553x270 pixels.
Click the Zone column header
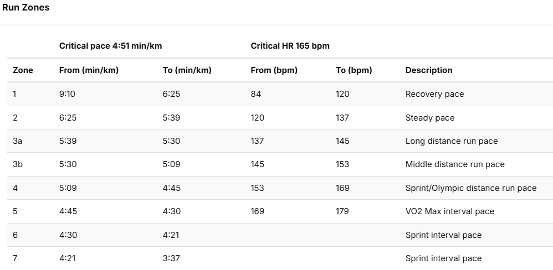pyautogui.click(x=23, y=70)
